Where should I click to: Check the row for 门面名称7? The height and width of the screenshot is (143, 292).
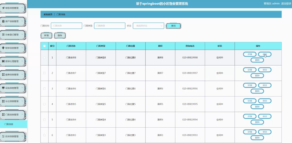[44, 73]
